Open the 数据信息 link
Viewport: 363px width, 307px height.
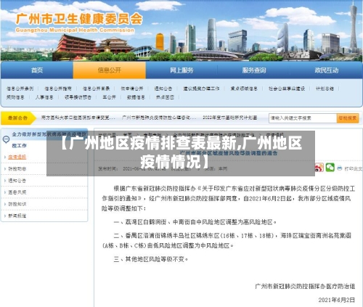136,97
